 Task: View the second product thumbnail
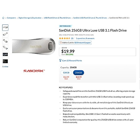(x=5, y=34)
